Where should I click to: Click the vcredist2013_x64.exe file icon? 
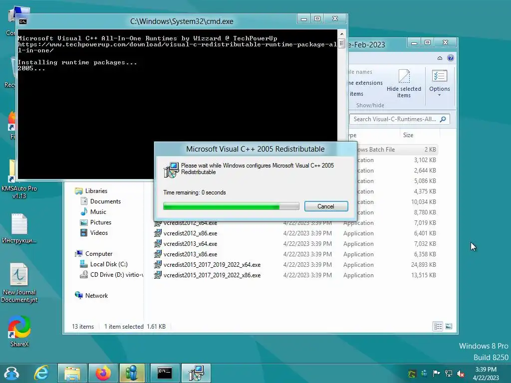(158, 243)
